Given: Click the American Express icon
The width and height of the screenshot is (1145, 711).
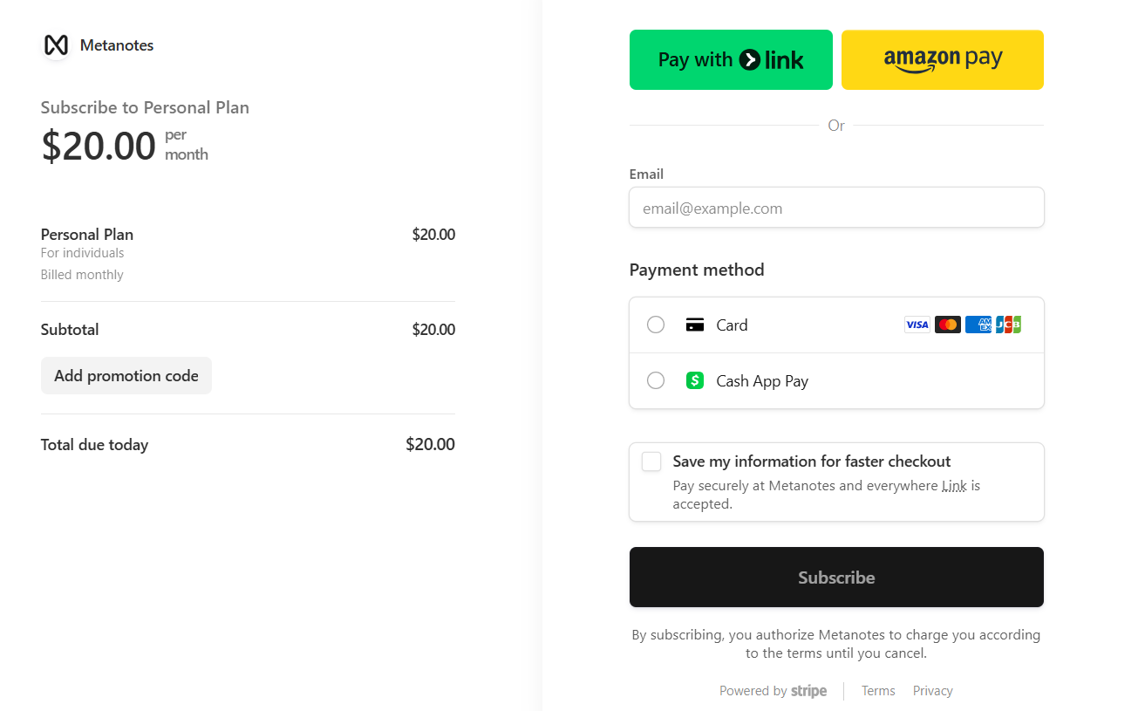Looking at the screenshot, I should [978, 325].
